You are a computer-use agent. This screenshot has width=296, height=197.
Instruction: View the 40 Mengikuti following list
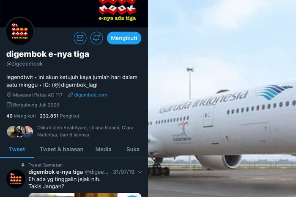[21, 116]
